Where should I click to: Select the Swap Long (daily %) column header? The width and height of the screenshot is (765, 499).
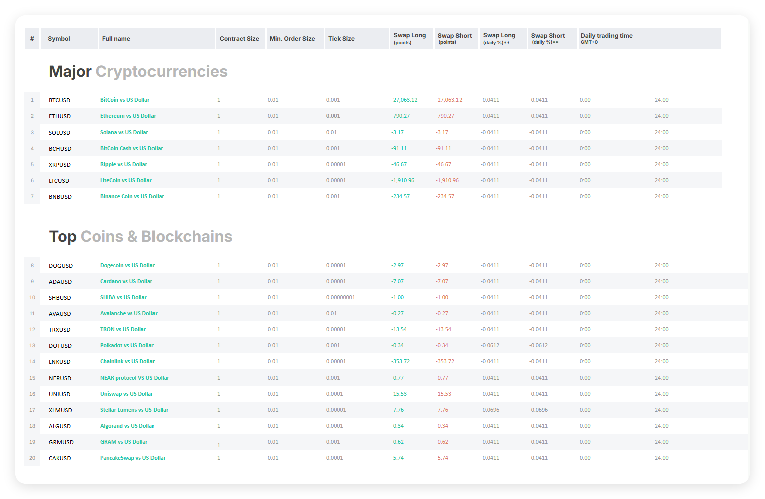point(503,39)
